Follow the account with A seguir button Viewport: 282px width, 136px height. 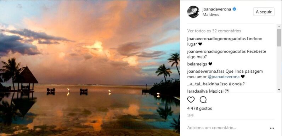pyautogui.click(x=264, y=12)
